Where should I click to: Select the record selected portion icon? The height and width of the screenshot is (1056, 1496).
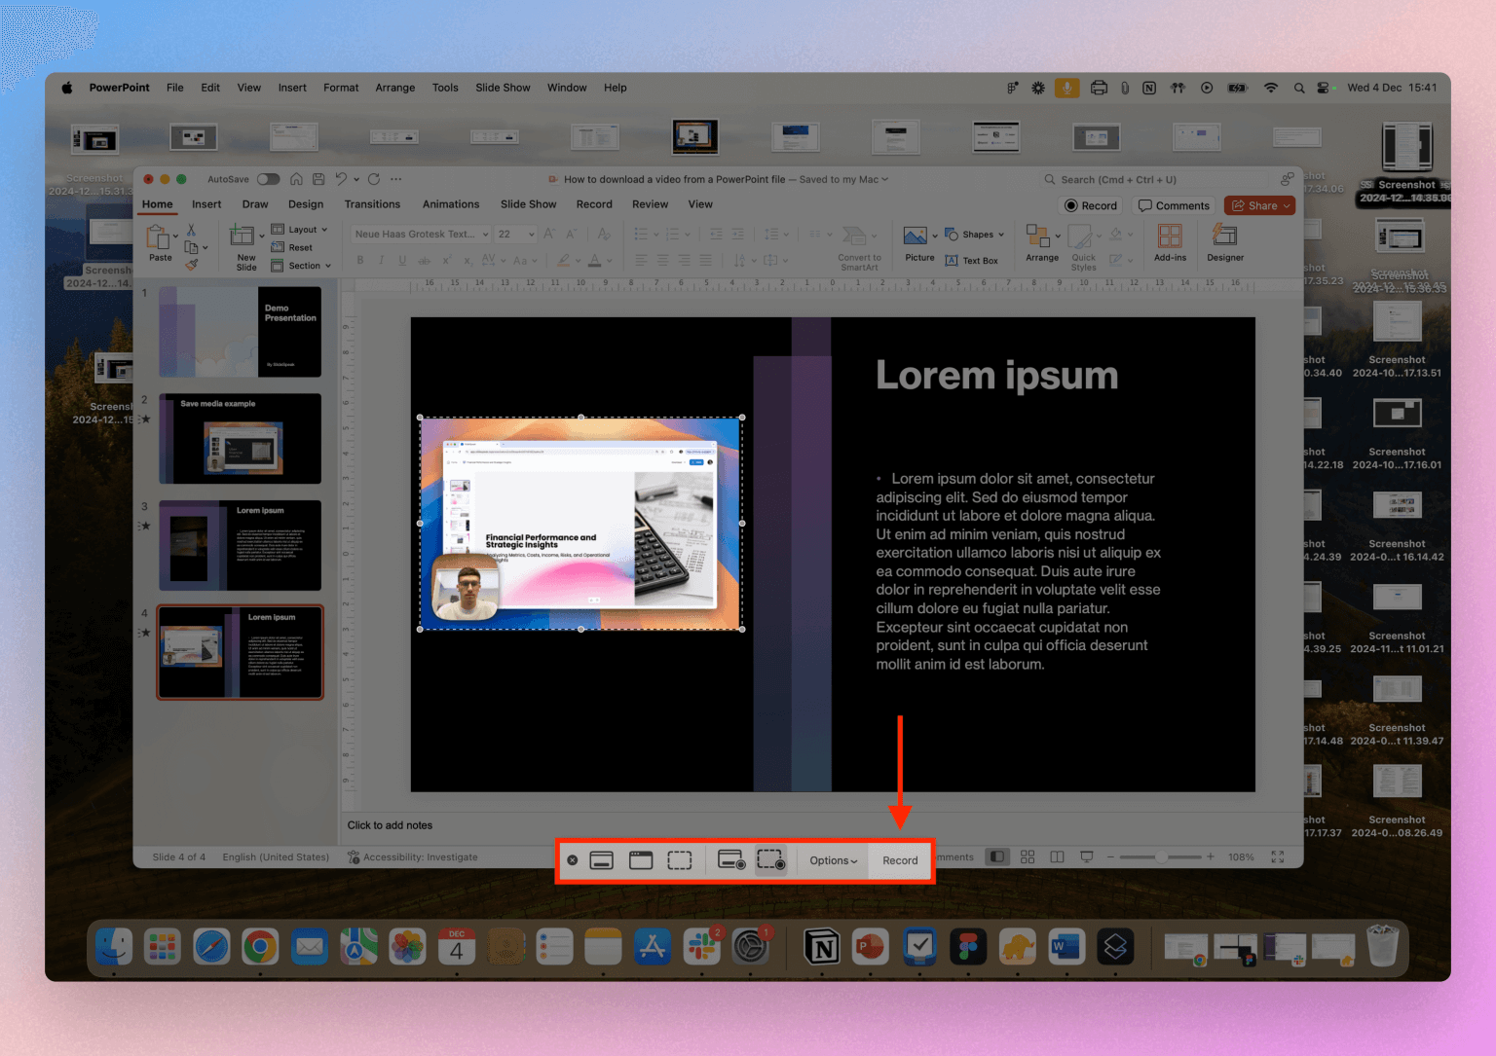point(770,859)
